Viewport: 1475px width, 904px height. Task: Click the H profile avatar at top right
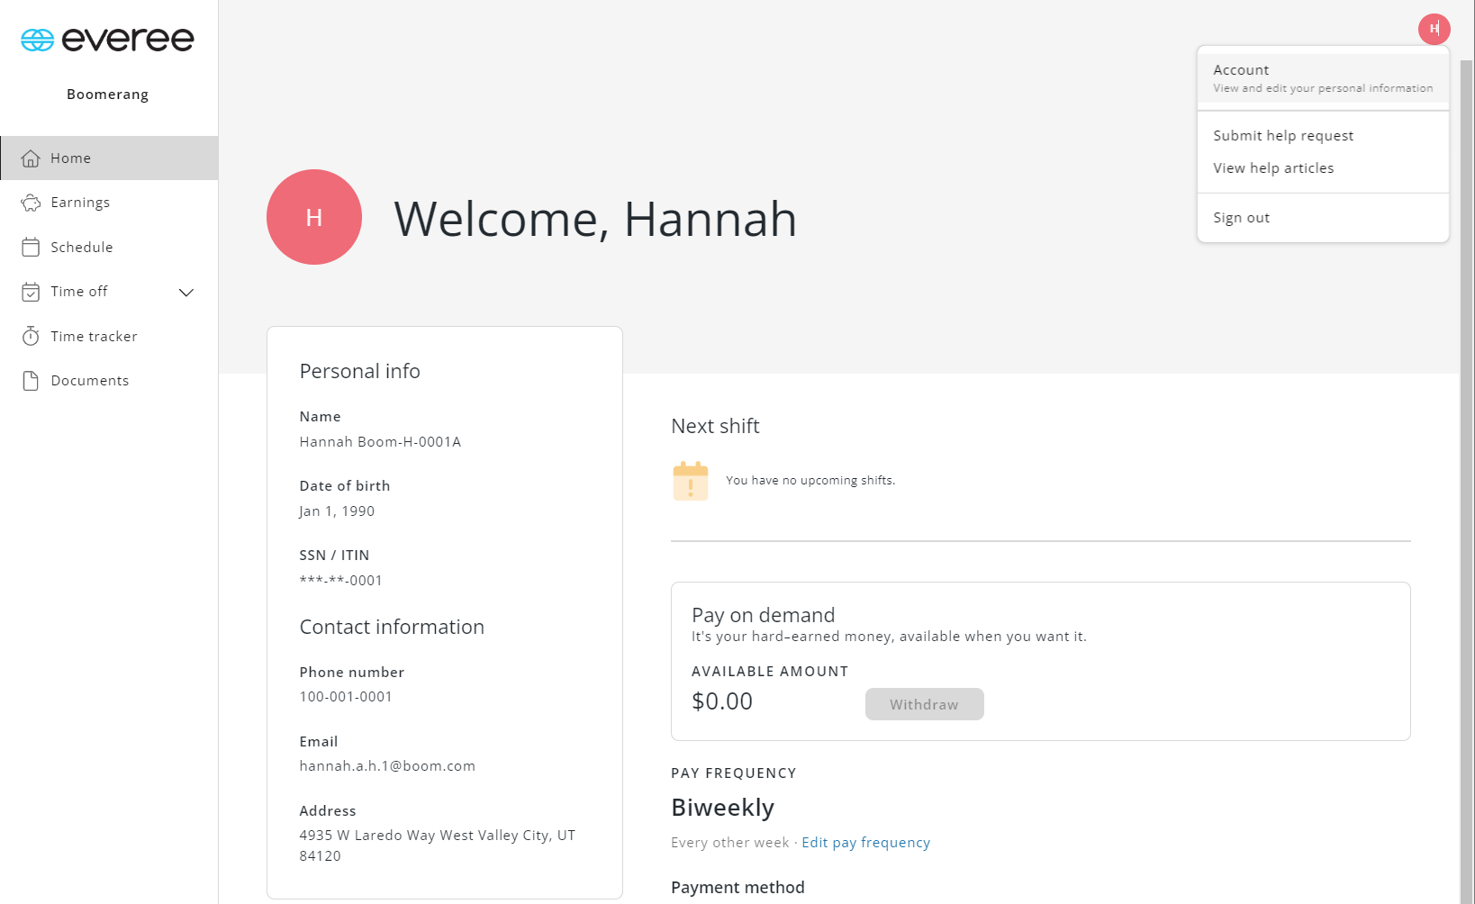1434,29
